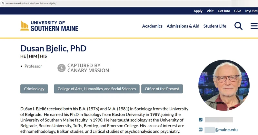Open the Academics menu
The width and height of the screenshot is (258, 135).
point(152,26)
